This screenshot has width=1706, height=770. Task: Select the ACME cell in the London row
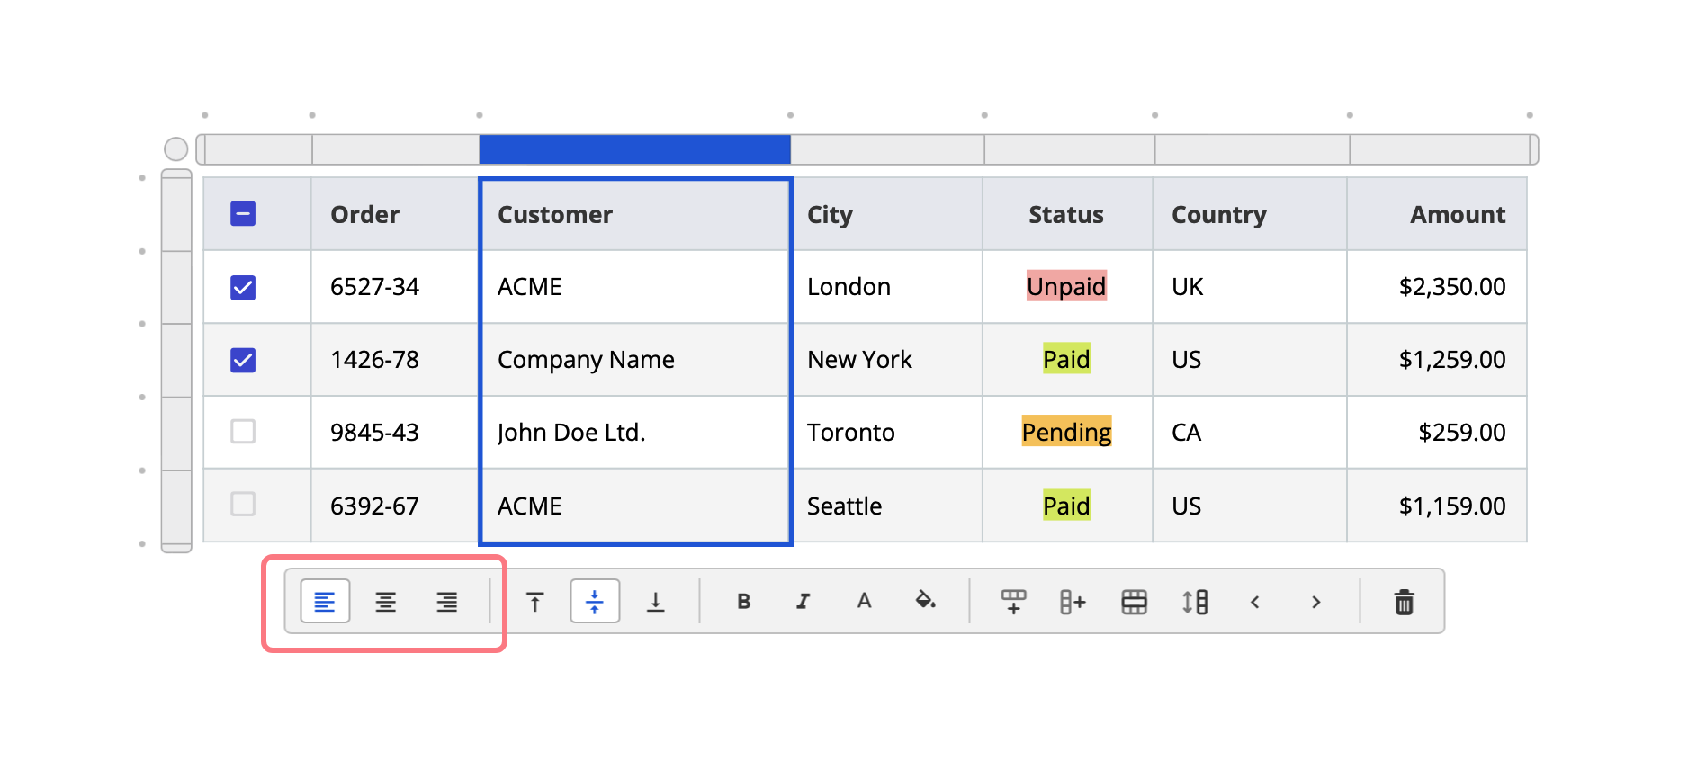(x=635, y=287)
